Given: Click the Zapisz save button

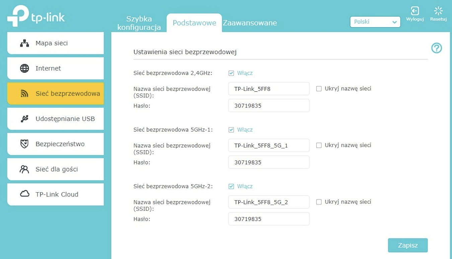Looking at the screenshot, I should coord(408,245).
